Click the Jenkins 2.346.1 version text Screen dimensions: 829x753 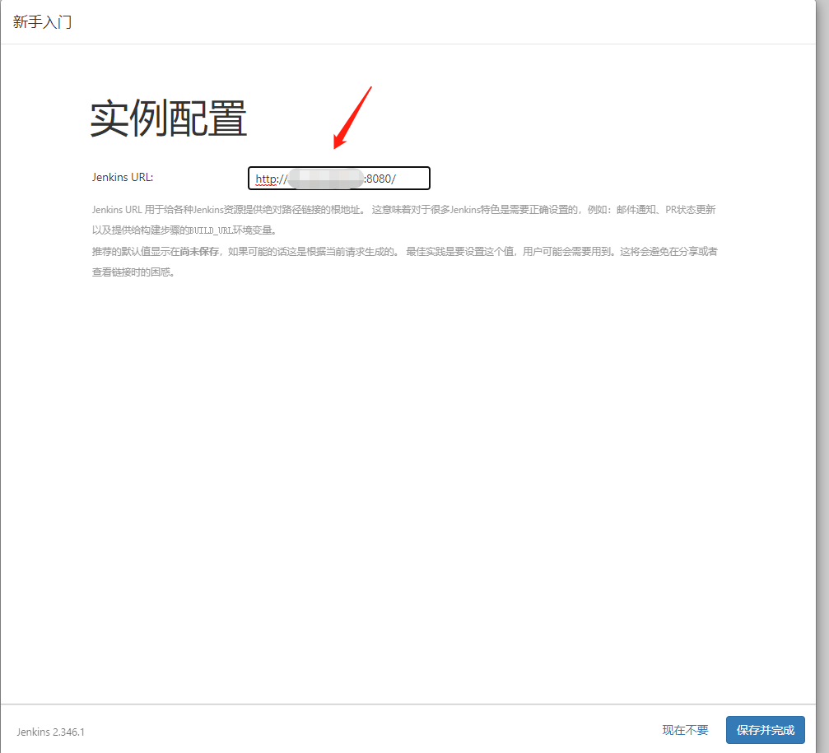(x=50, y=732)
